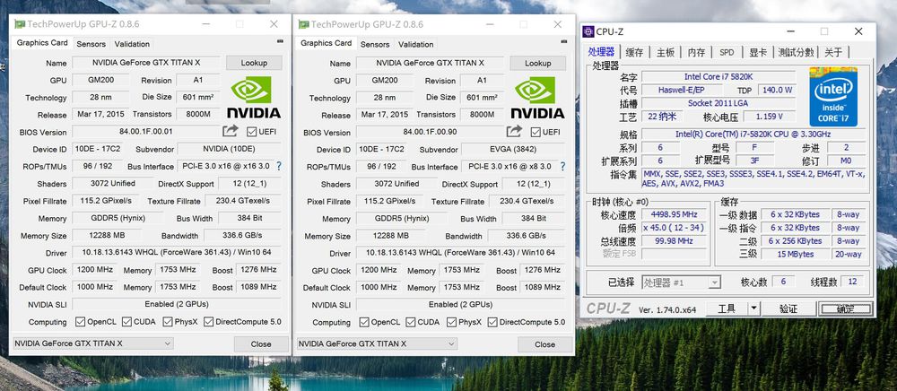897x391 pixels.
Task: Open the 工具 dropdown arrow in CPU-Z
Action: tap(754, 308)
